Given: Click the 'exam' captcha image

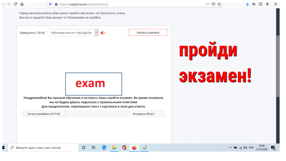Looking at the screenshot, I should point(94,84).
